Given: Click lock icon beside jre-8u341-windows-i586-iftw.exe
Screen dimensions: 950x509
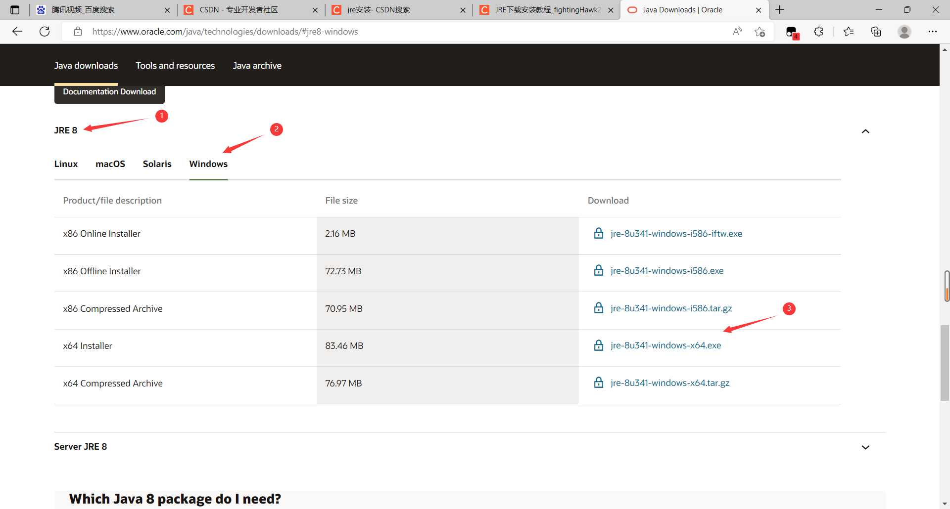Looking at the screenshot, I should [599, 233].
